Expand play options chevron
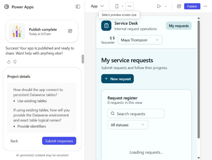This screenshot has height=160, width=212. 166,6
